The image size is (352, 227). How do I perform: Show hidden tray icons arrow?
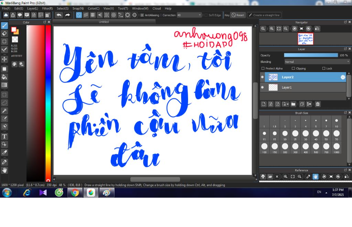pos(327,192)
